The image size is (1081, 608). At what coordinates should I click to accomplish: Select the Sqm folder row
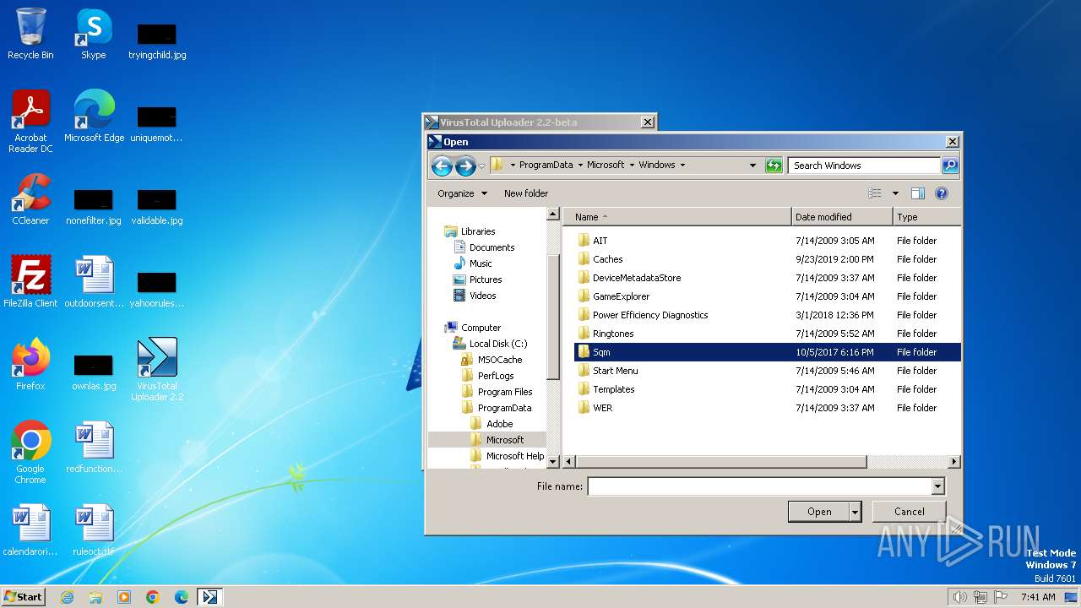[767, 352]
